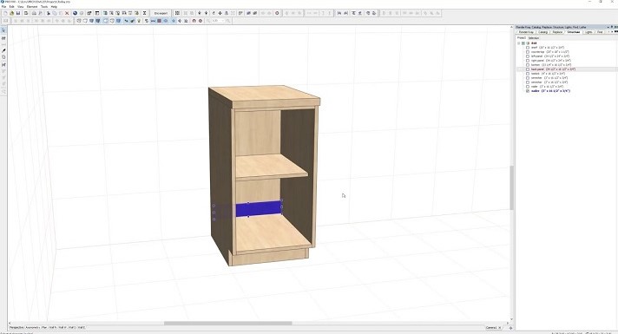
Task: Switch to the Axonometric view tab
Action: tap(32, 327)
